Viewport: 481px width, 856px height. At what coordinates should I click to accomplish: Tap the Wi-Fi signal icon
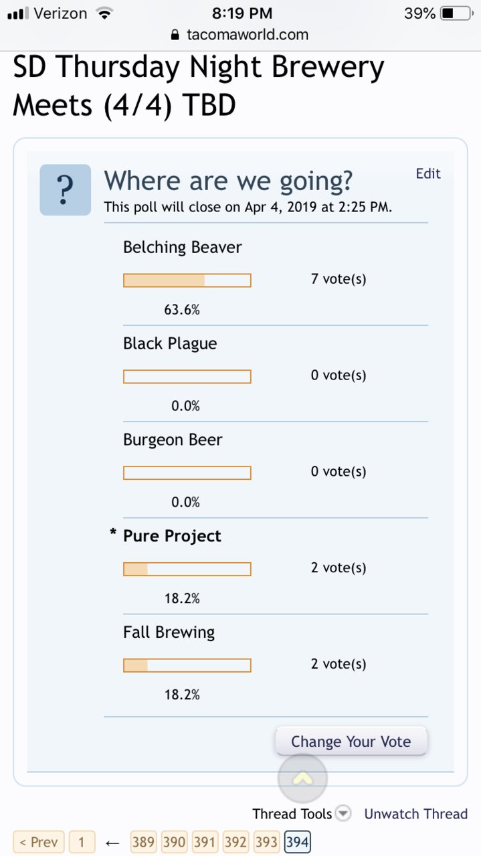(x=104, y=13)
